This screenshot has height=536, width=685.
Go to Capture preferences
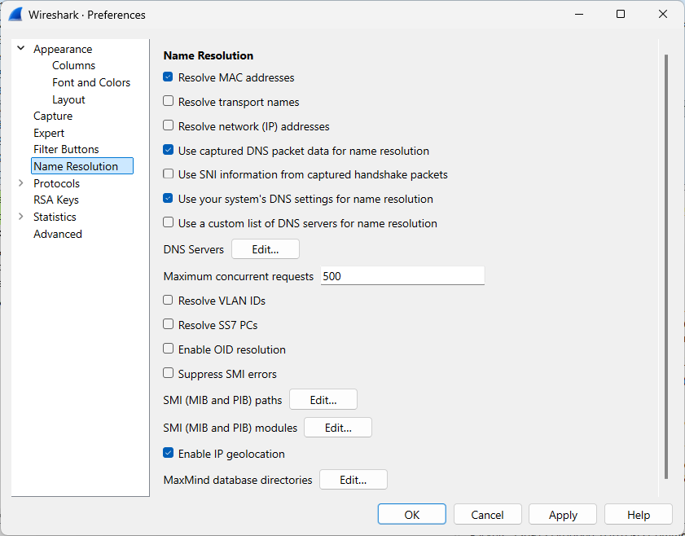tap(53, 116)
